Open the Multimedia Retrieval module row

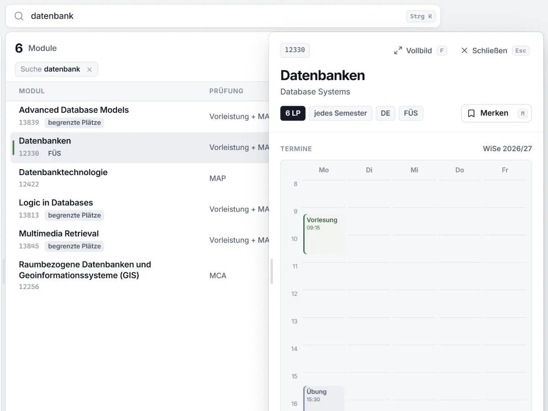[140, 240]
